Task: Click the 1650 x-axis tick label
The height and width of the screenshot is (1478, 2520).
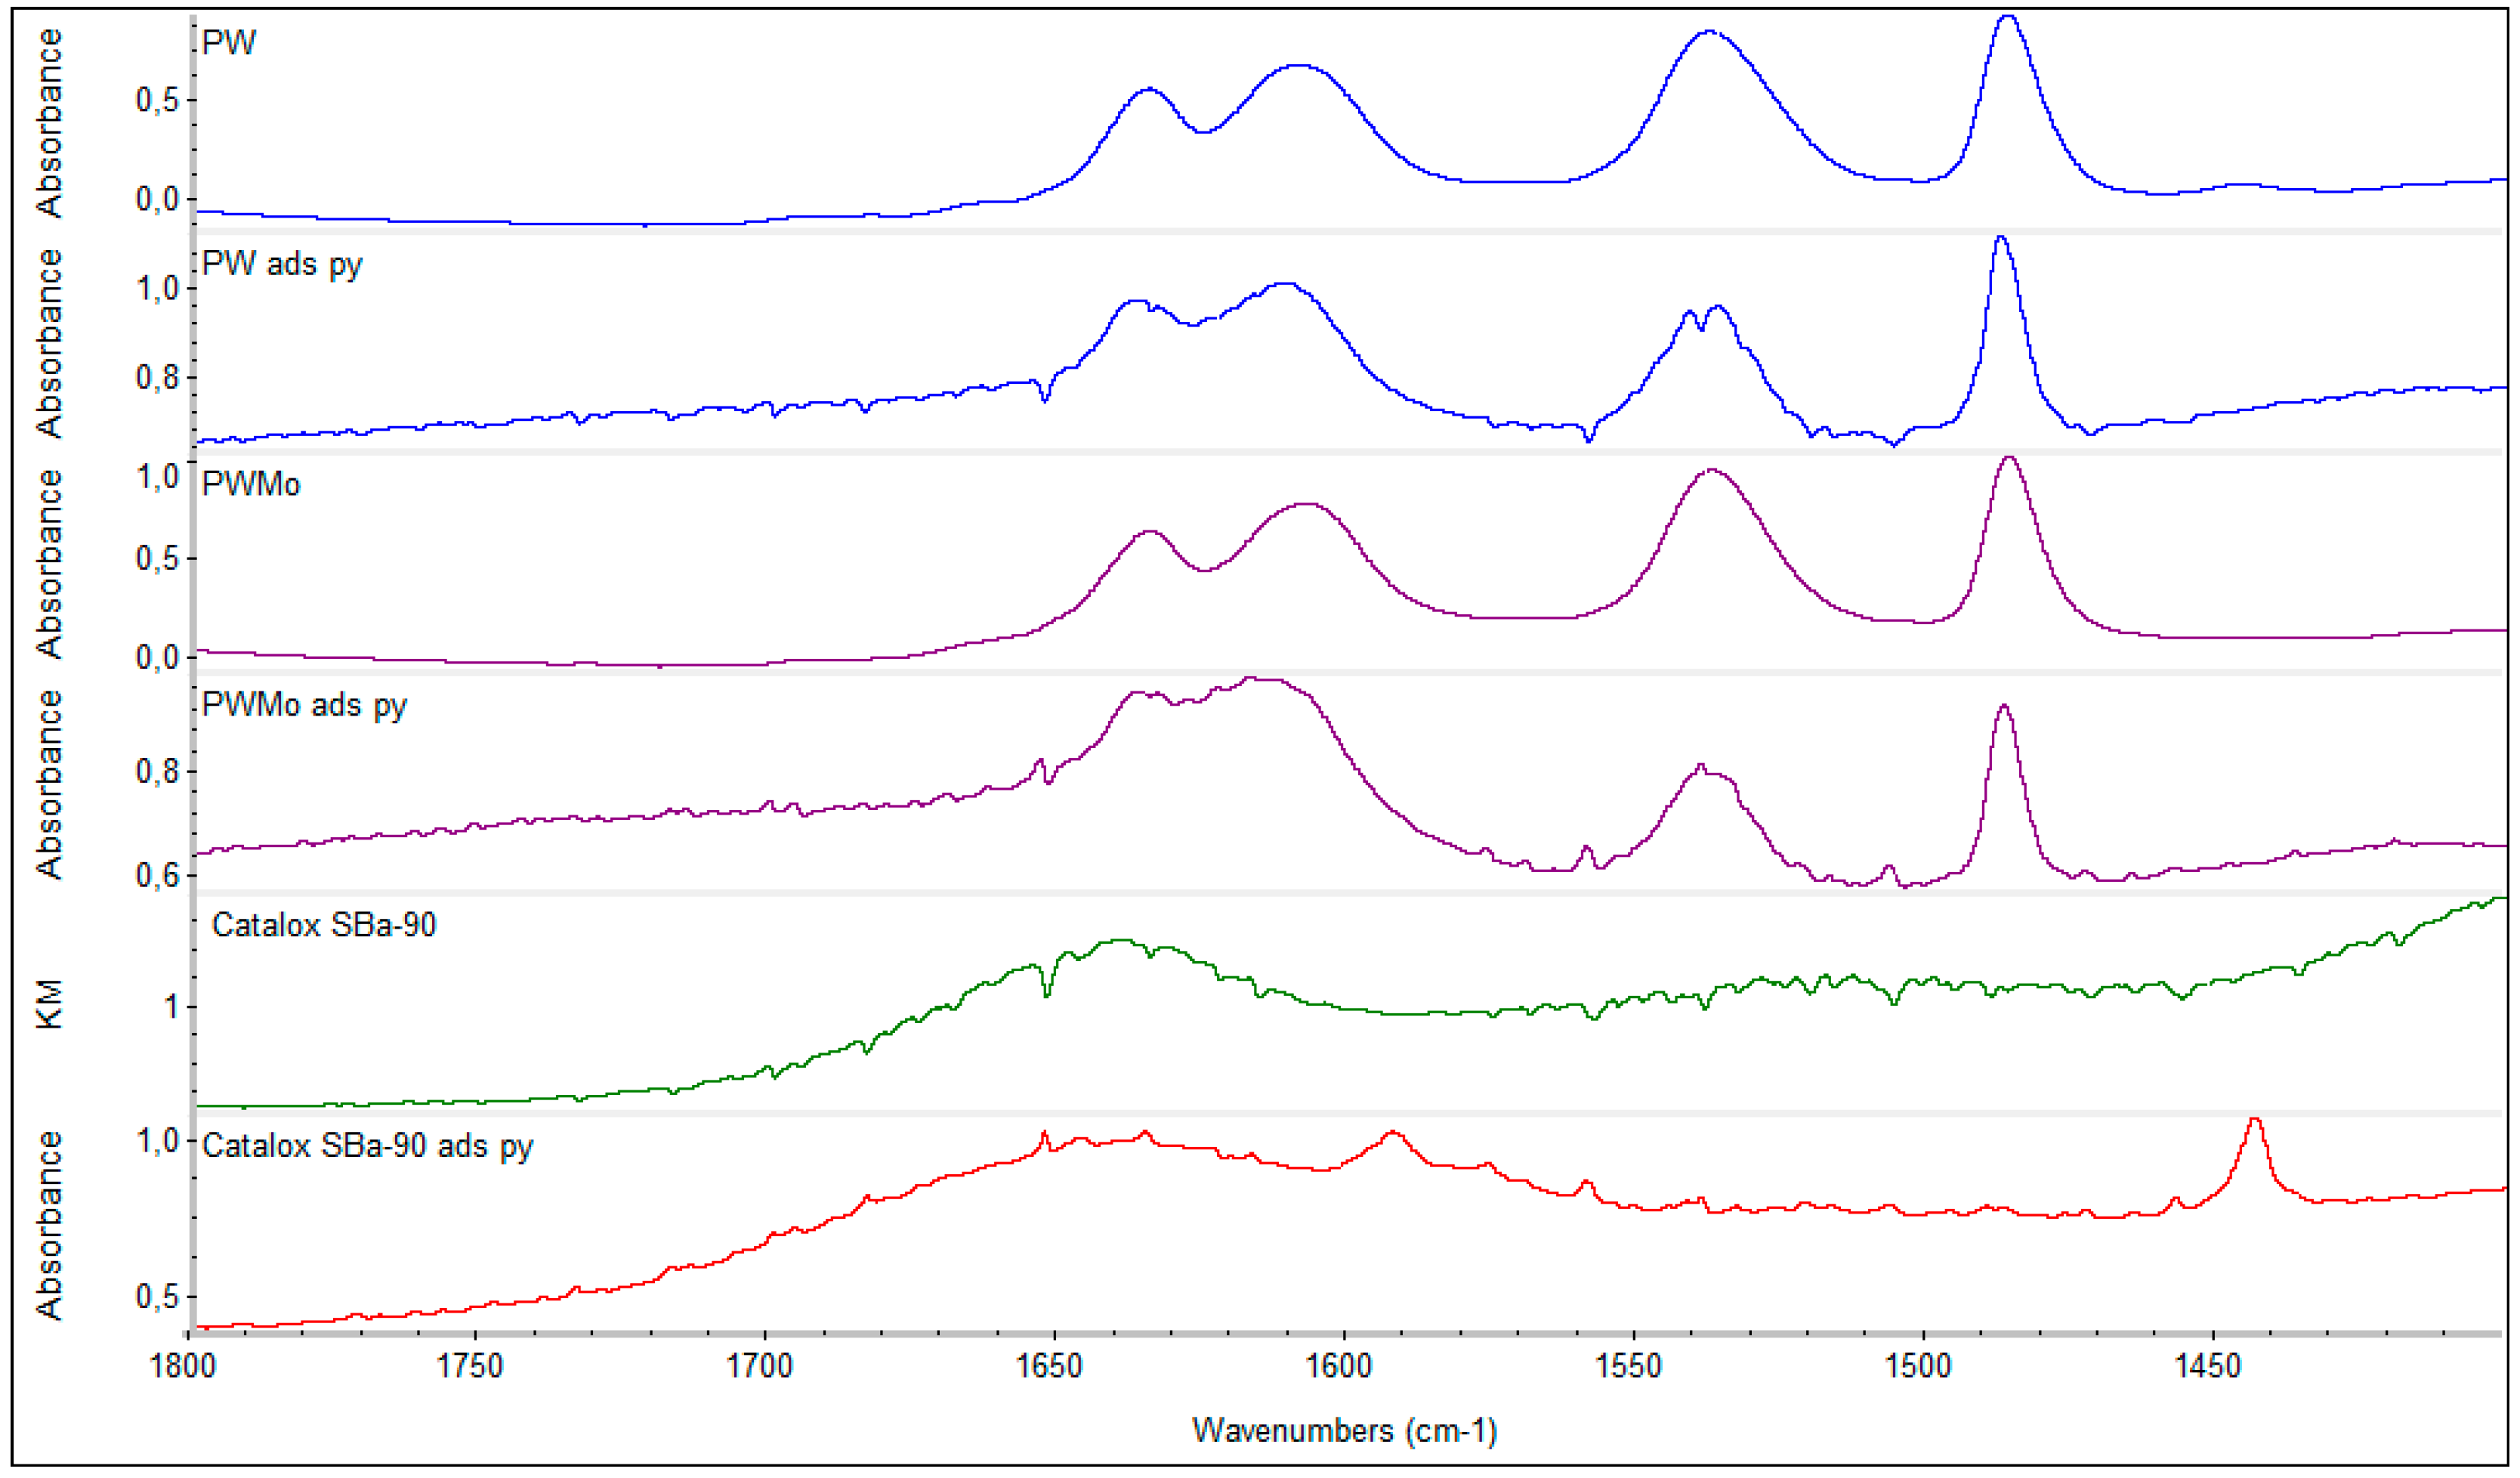Action: 1051,1366
